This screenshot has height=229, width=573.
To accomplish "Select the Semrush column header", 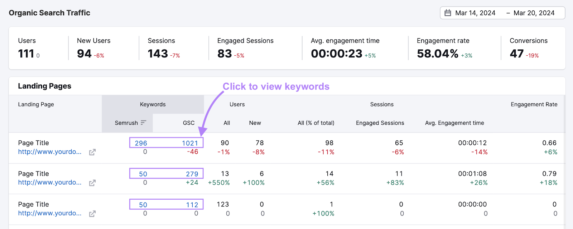I will point(126,123).
